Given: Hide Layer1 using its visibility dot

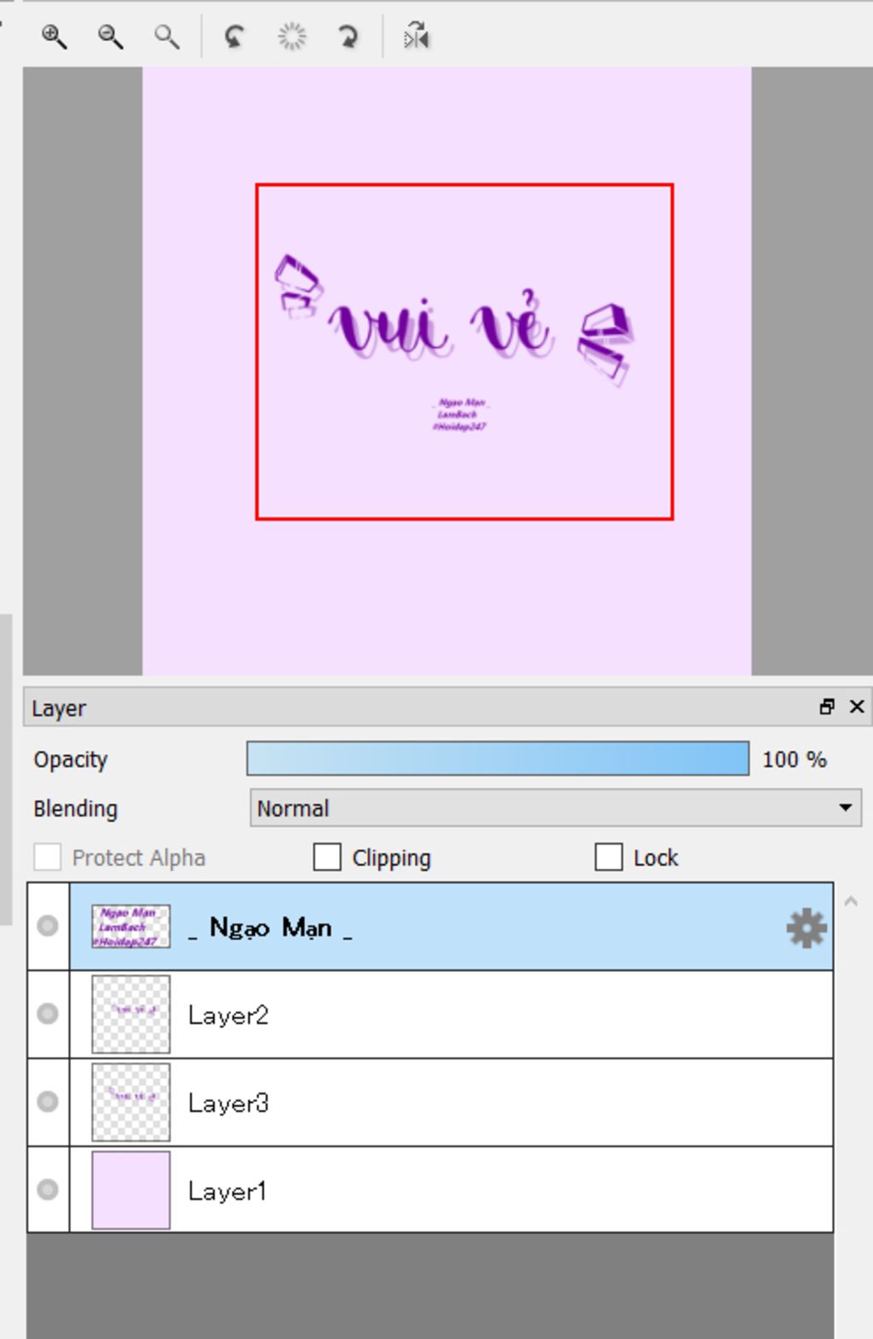Looking at the screenshot, I should [48, 1189].
